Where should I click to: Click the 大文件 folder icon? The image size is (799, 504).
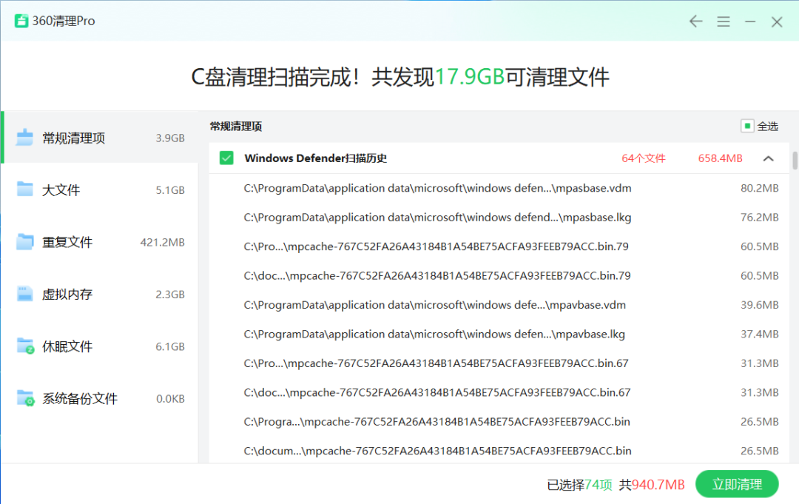(24, 189)
